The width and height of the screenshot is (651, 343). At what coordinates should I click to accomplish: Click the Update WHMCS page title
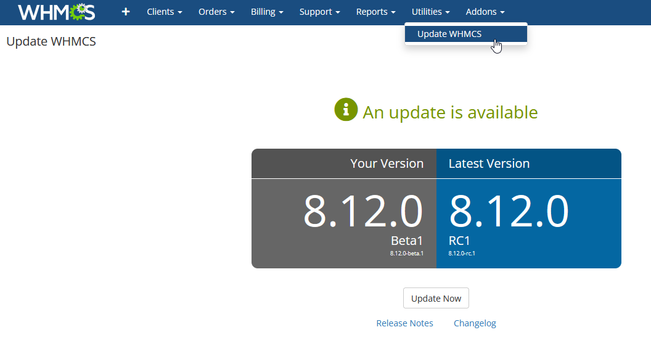[x=51, y=41]
